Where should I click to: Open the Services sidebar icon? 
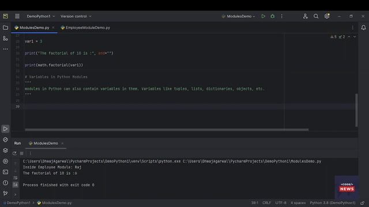(x=5, y=161)
